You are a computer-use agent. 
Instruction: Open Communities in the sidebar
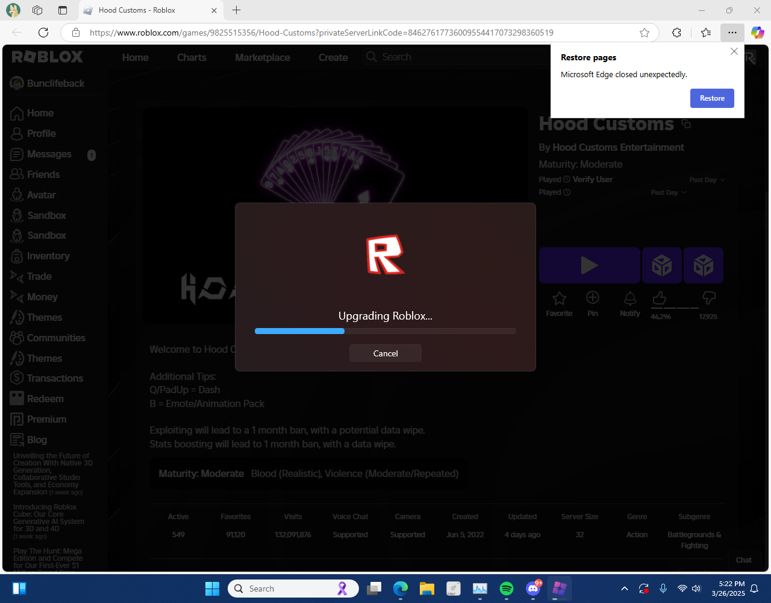pyautogui.click(x=48, y=338)
